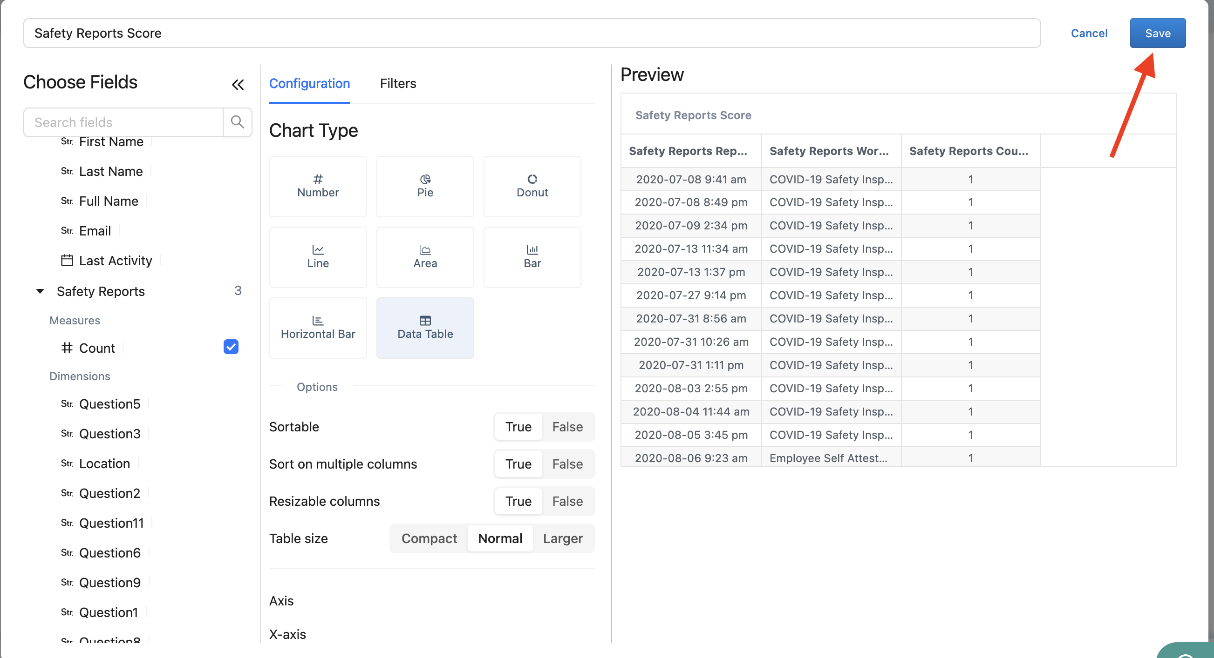The image size is (1214, 658).
Task: Click the 2020-08-04 11:44 am cell
Action: [690, 411]
